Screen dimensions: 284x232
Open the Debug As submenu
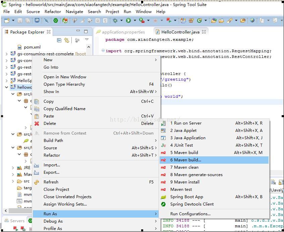[96, 221]
